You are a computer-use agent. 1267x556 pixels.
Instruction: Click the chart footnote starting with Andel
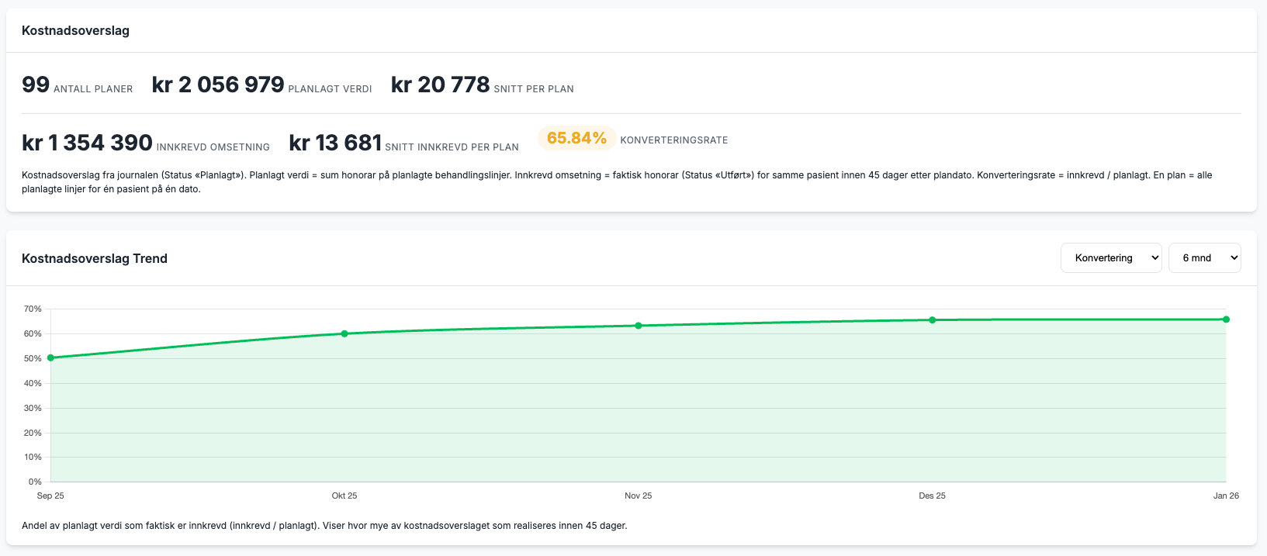(324, 526)
